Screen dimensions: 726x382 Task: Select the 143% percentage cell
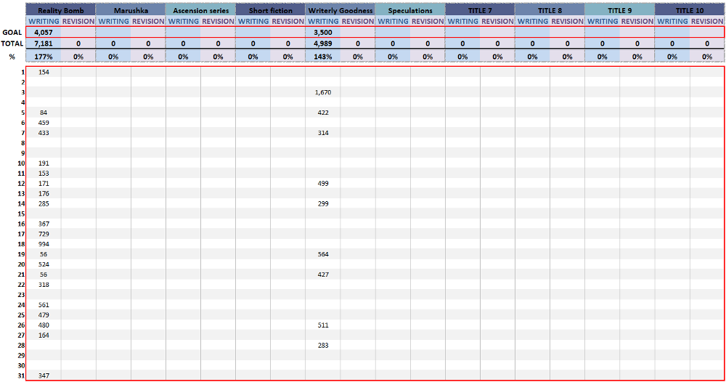(323, 56)
